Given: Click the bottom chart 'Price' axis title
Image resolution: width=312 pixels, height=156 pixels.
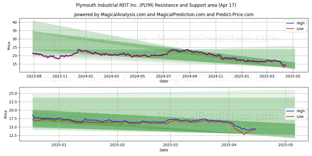Looking at the screenshot, I should point(6,114).
